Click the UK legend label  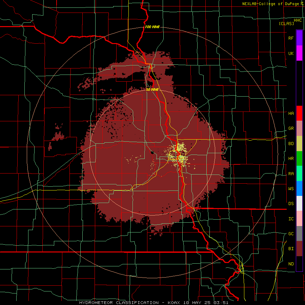[291, 53]
